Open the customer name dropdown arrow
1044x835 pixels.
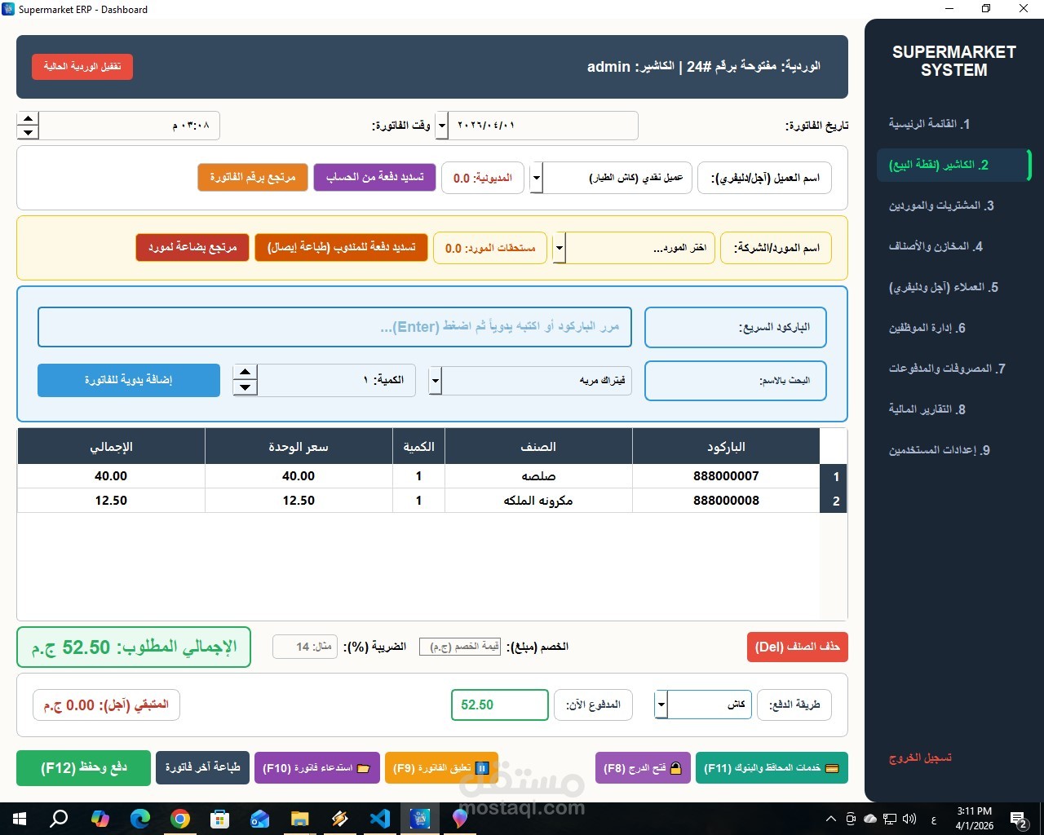536,178
